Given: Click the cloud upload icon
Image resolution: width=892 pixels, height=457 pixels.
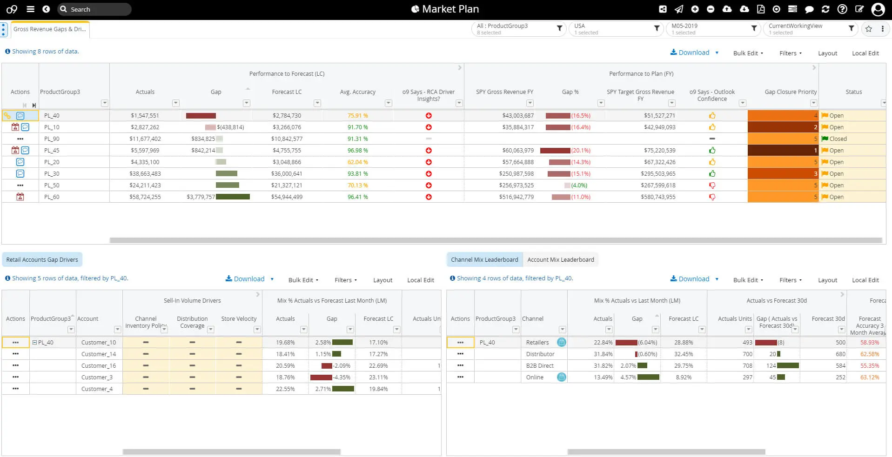Looking at the screenshot, I should (x=727, y=9).
